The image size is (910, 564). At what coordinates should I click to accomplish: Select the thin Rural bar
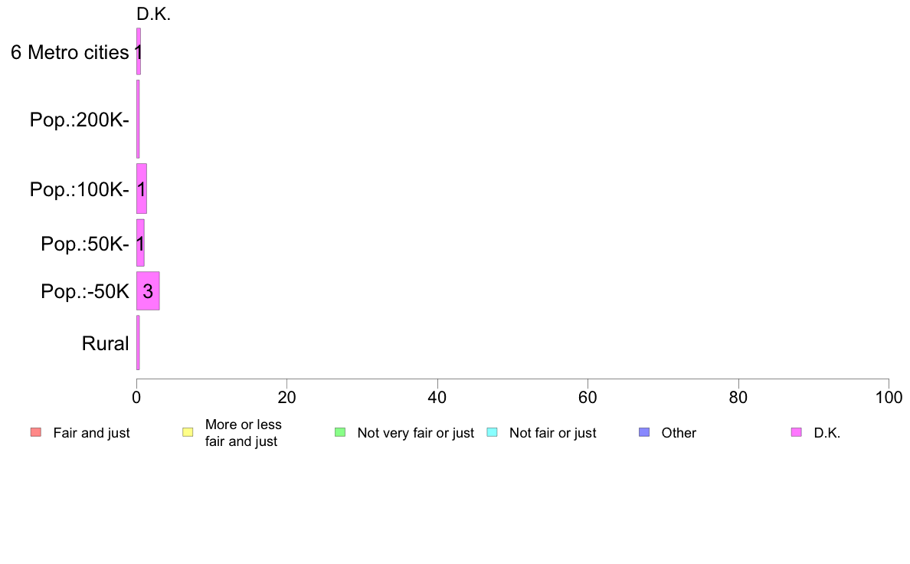tap(138, 343)
